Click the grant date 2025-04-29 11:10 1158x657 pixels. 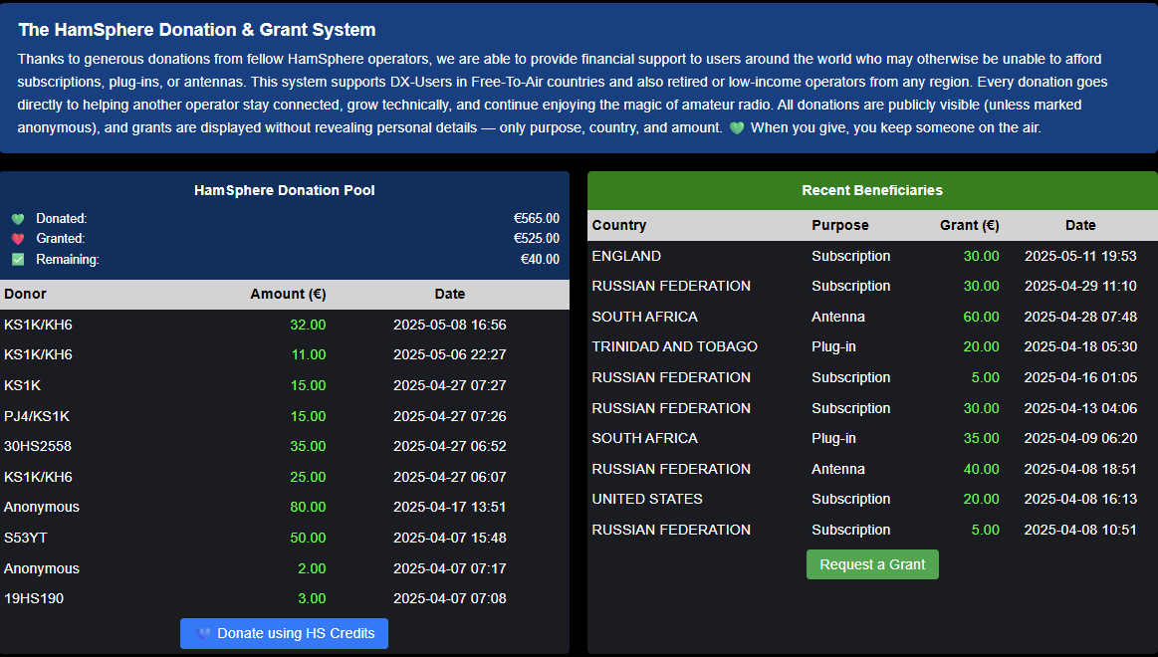tap(1080, 287)
